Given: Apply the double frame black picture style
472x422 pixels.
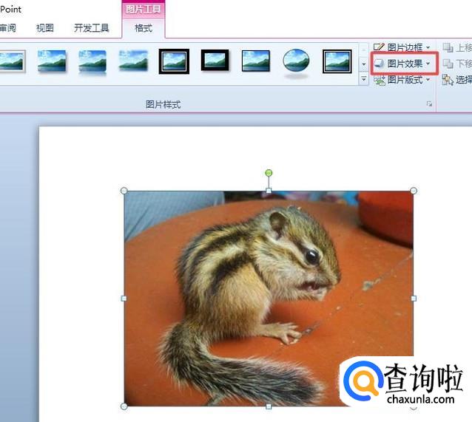Looking at the screenshot, I should (x=174, y=61).
